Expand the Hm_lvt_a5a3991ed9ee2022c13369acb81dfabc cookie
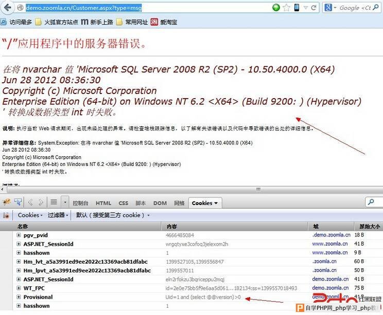Image resolution: width=383 pixels, height=315 pixels. tap(19, 262)
